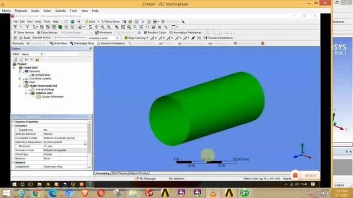
Task: Click the Assignment Aluminum Alloy value
Action: [x=65, y=167]
